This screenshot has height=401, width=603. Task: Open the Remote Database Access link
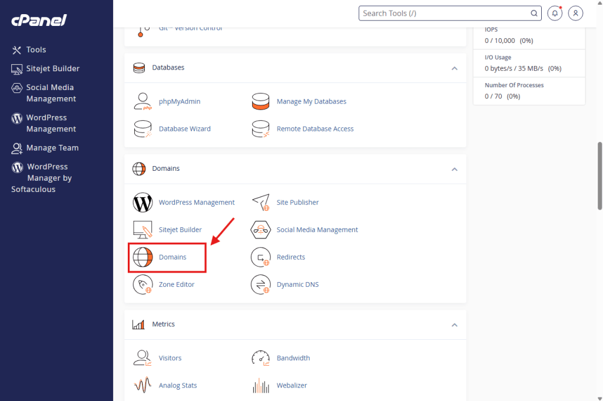[315, 129]
